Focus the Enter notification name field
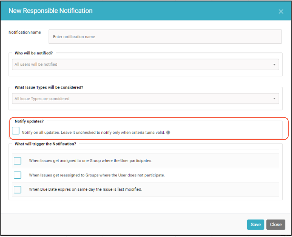 pos(165,37)
